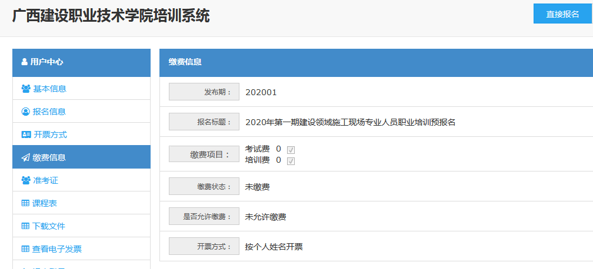Click the 发布期 field label
The image size is (593, 269).
point(204,92)
